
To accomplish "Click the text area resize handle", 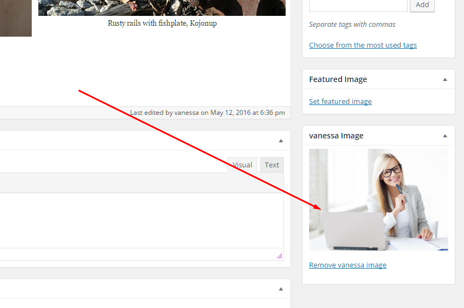I will click(x=280, y=255).
